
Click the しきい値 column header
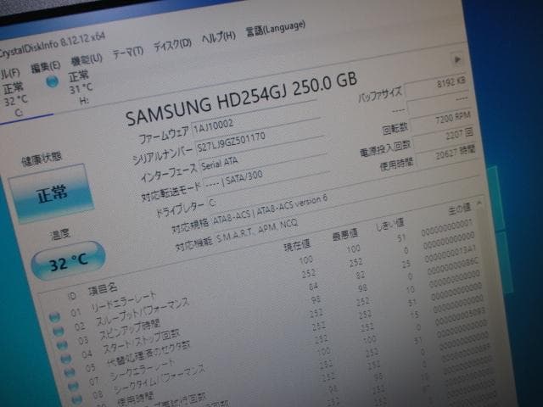(x=390, y=225)
